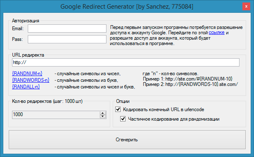254x157 pixels.
Task: Close the Google Redirect Generator window
Action: pos(246,7)
